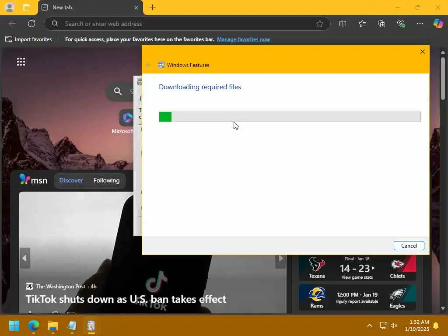Screen dimensions: 448x336
Task: Open Copilot sidebar icon
Action: (438, 24)
